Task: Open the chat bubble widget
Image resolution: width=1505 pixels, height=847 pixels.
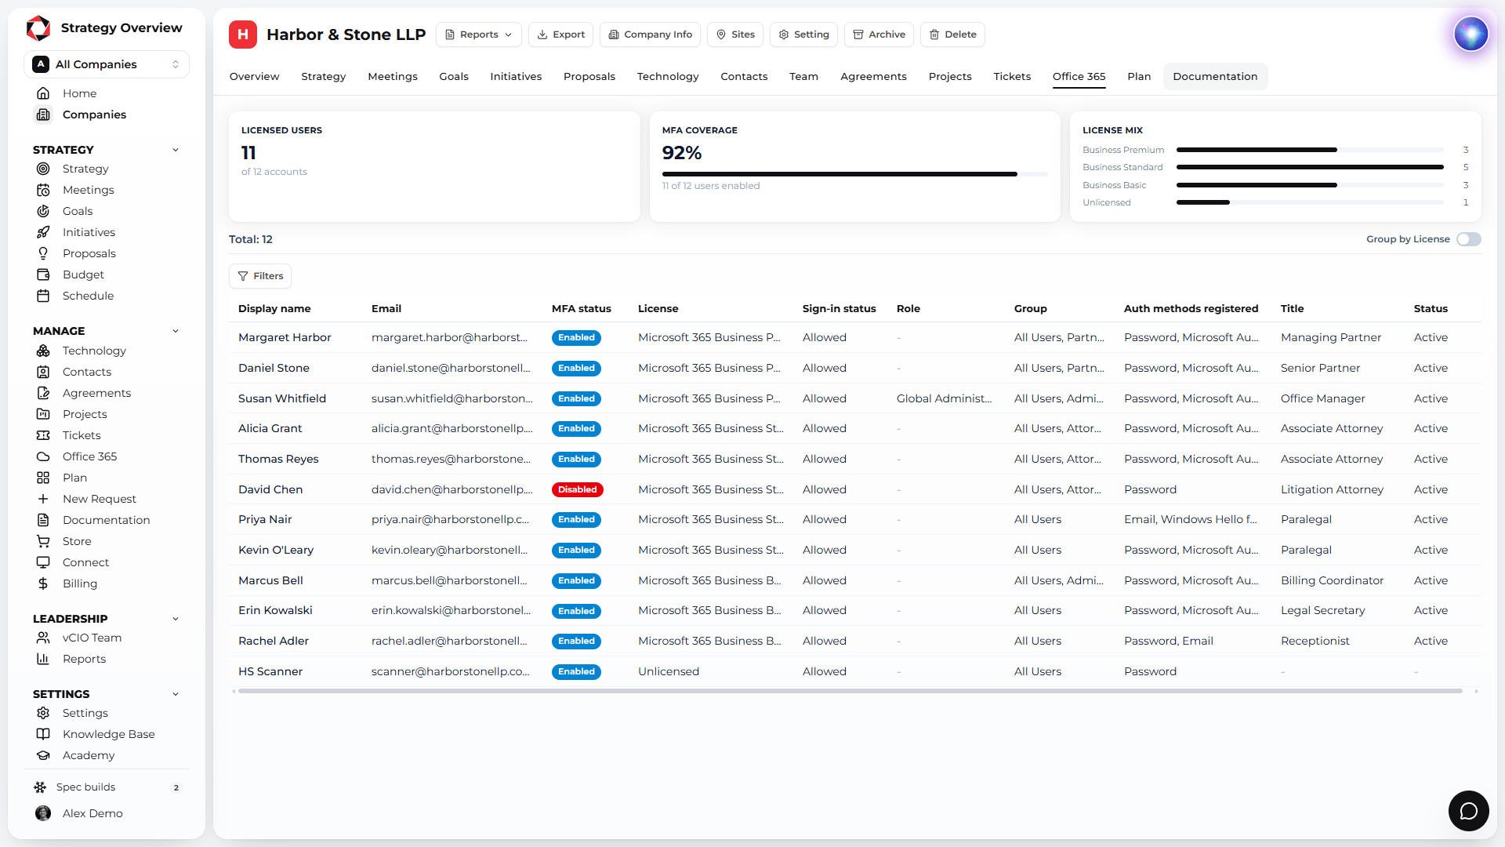Action: point(1468,810)
